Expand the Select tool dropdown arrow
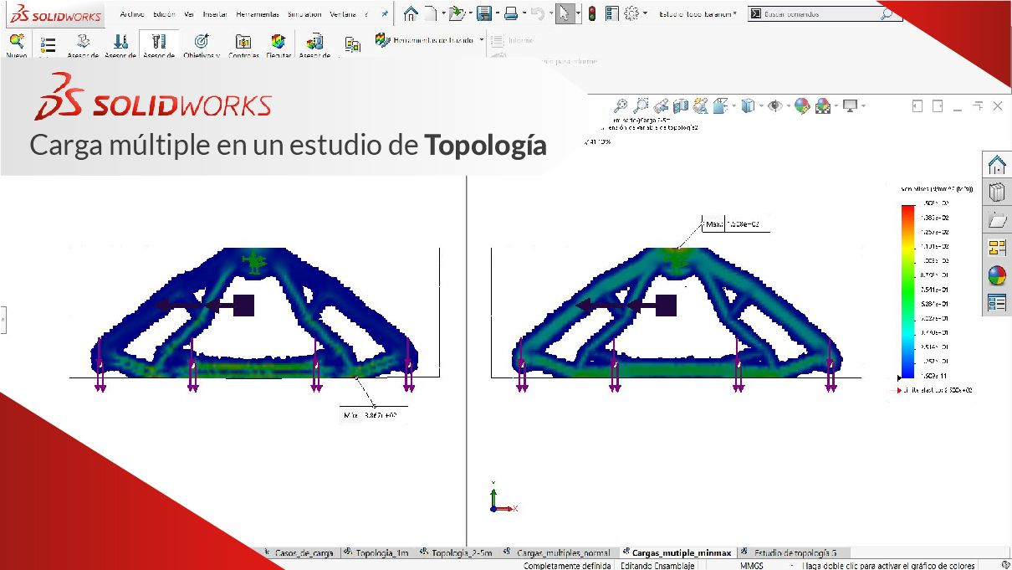Viewport: 1012px width, 570px height. pyautogui.click(x=578, y=14)
